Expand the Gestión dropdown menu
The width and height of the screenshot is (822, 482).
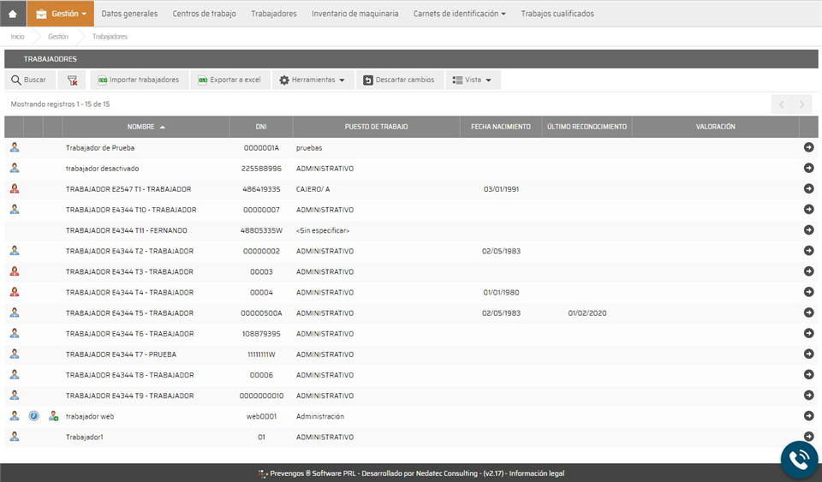pyautogui.click(x=61, y=14)
